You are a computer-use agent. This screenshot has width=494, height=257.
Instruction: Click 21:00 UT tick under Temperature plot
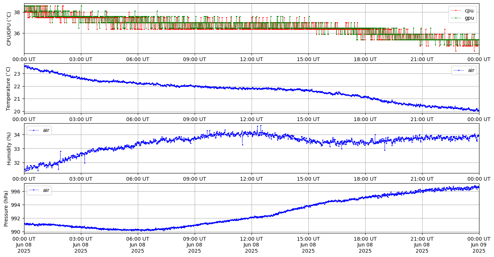(x=422, y=119)
